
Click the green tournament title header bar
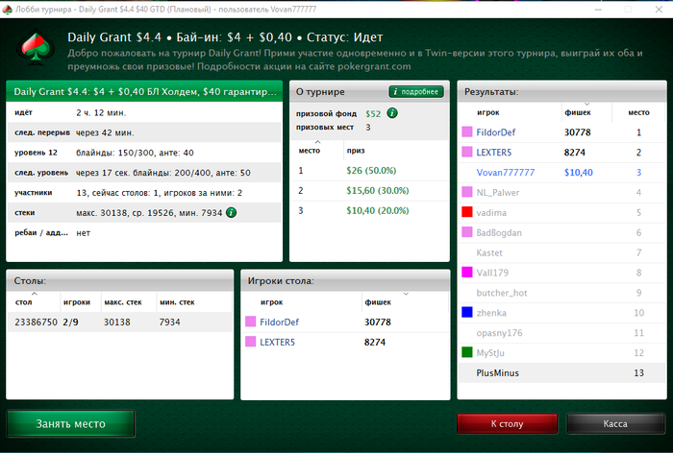point(144,91)
